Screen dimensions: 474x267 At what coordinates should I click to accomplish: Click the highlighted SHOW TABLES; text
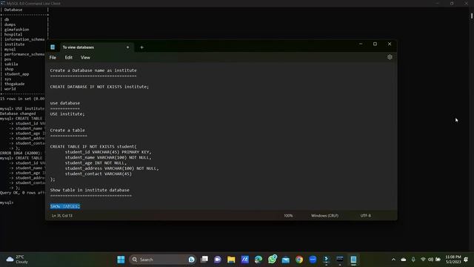click(65, 206)
